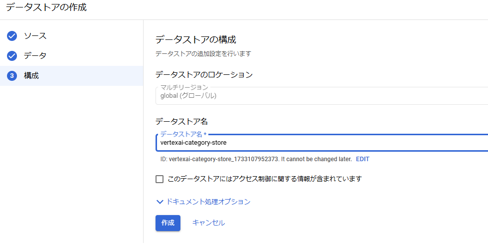Go back to the ソース step
488x247 pixels.
35,36
